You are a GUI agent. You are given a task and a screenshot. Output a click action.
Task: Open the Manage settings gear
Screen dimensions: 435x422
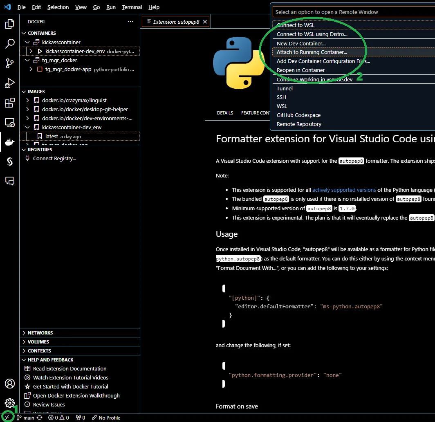(x=10, y=403)
